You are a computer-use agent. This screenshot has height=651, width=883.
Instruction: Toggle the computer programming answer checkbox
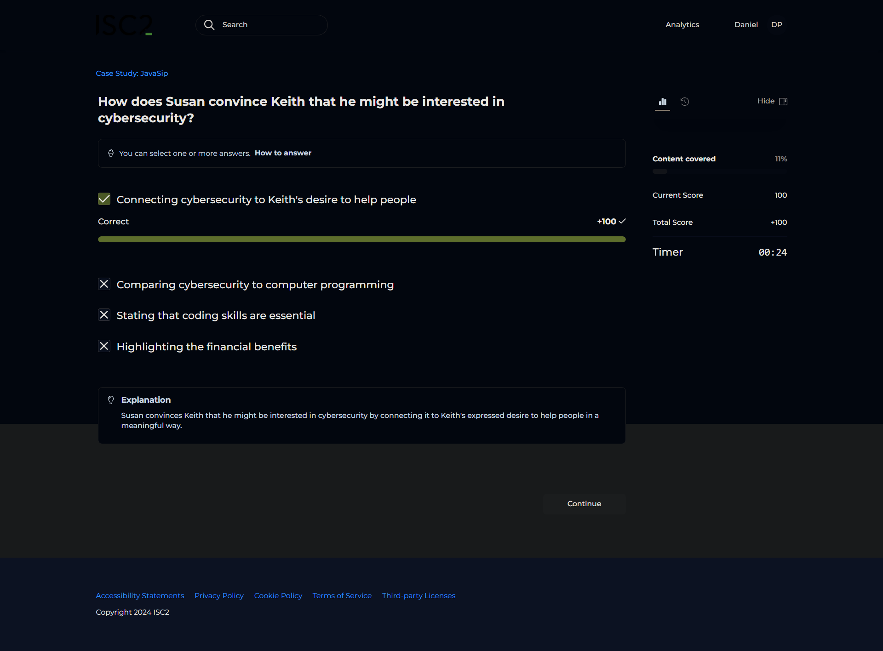tap(104, 284)
